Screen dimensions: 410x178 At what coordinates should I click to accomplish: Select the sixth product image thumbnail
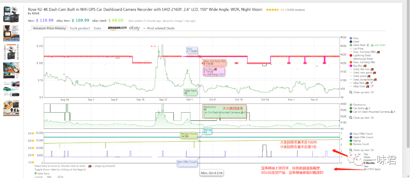11,108
